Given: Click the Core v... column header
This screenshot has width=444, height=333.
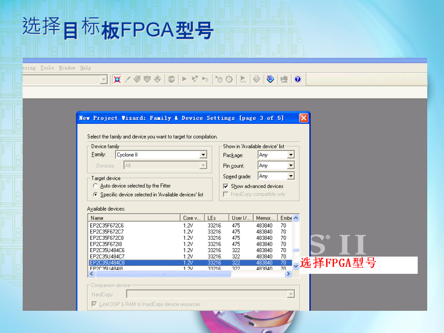Looking at the screenshot, I should pos(192,218).
